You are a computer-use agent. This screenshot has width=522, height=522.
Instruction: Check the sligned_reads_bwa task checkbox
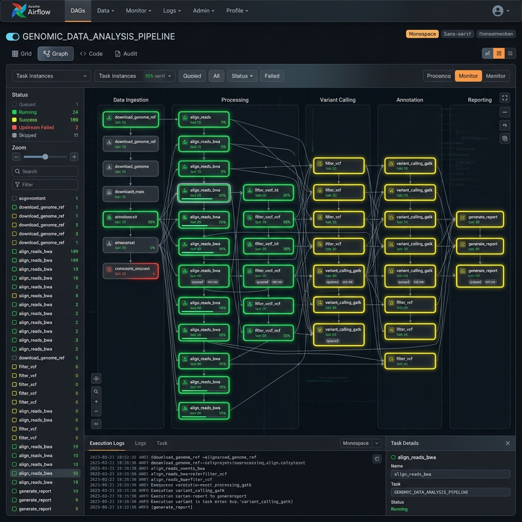click(x=14, y=296)
